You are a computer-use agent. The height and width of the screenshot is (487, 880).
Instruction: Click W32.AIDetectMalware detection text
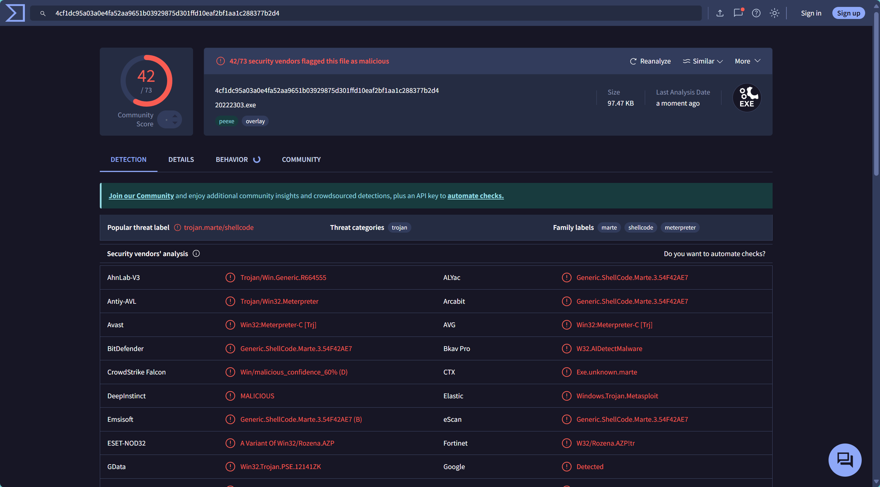tap(609, 349)
